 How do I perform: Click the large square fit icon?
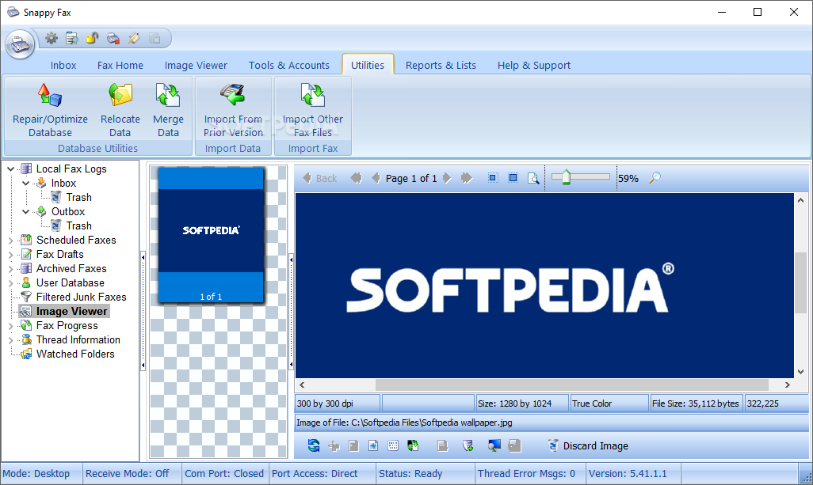point(513,178)
